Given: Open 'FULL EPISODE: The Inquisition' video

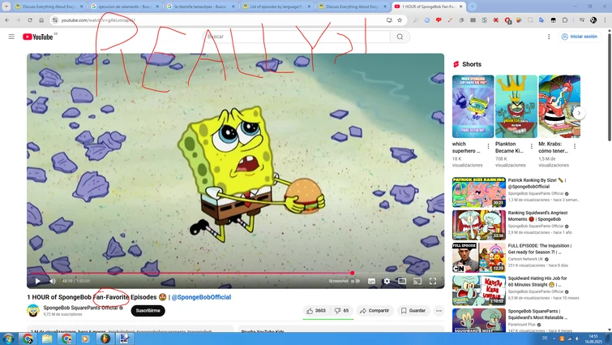Looking at the screenshot, I should (479, 257).
